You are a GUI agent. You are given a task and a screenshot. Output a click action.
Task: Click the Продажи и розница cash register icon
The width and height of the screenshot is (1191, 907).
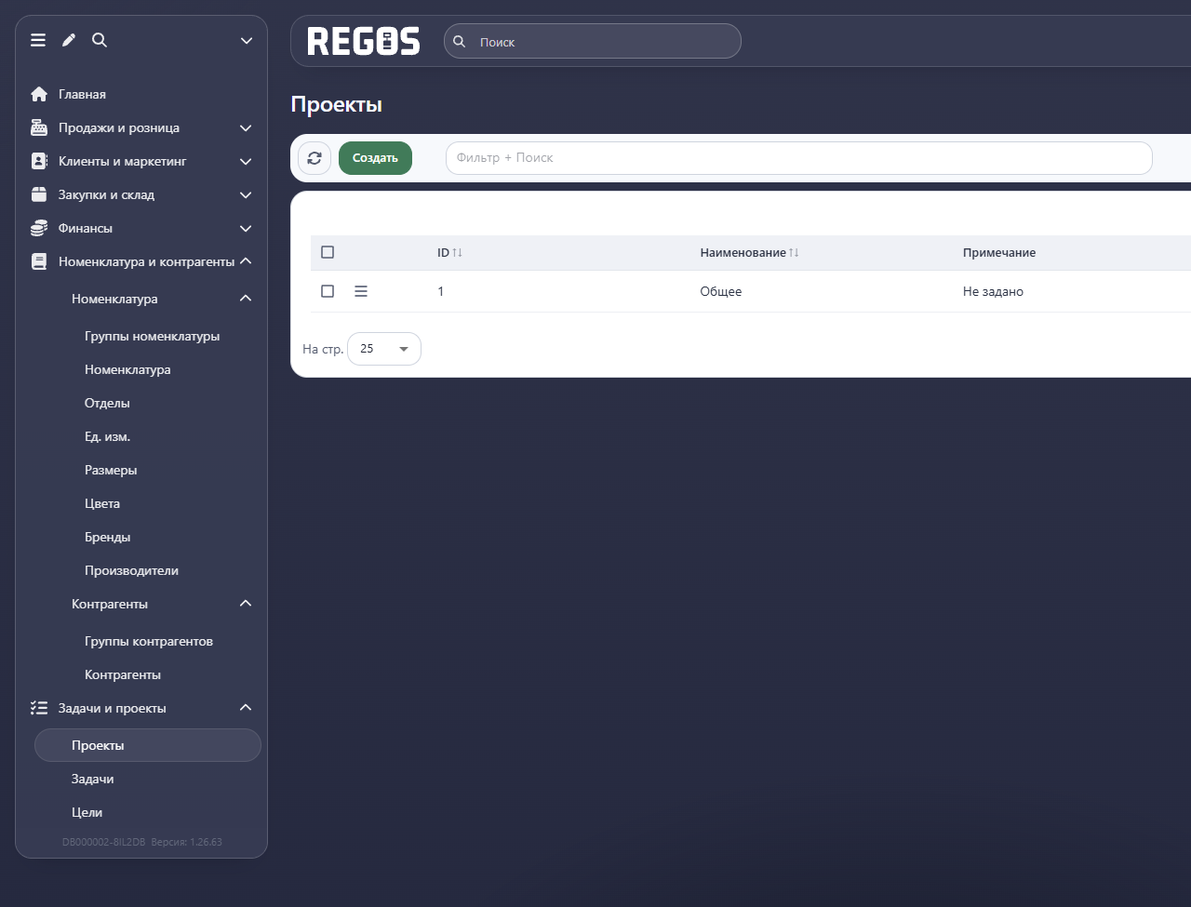pyautogui.click(x=39, y=127)
